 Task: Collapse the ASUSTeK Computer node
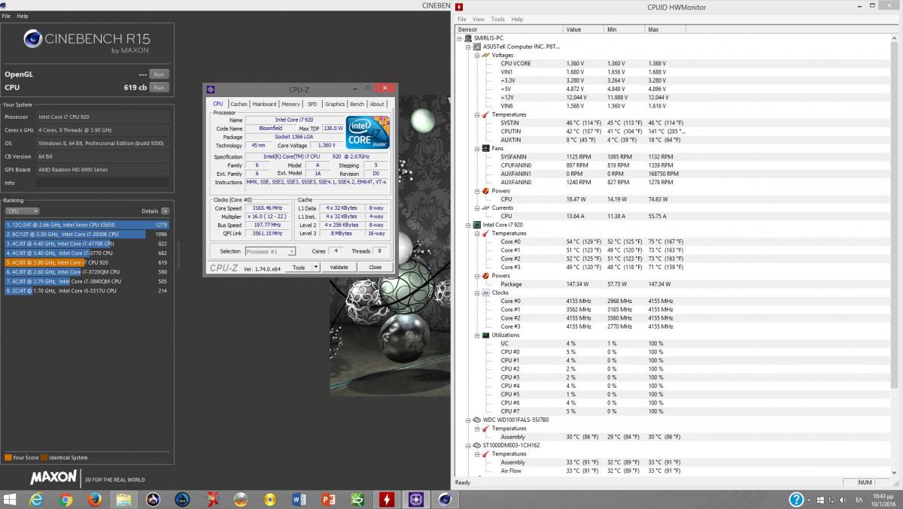pyautogui.click(x=468, y=47)
